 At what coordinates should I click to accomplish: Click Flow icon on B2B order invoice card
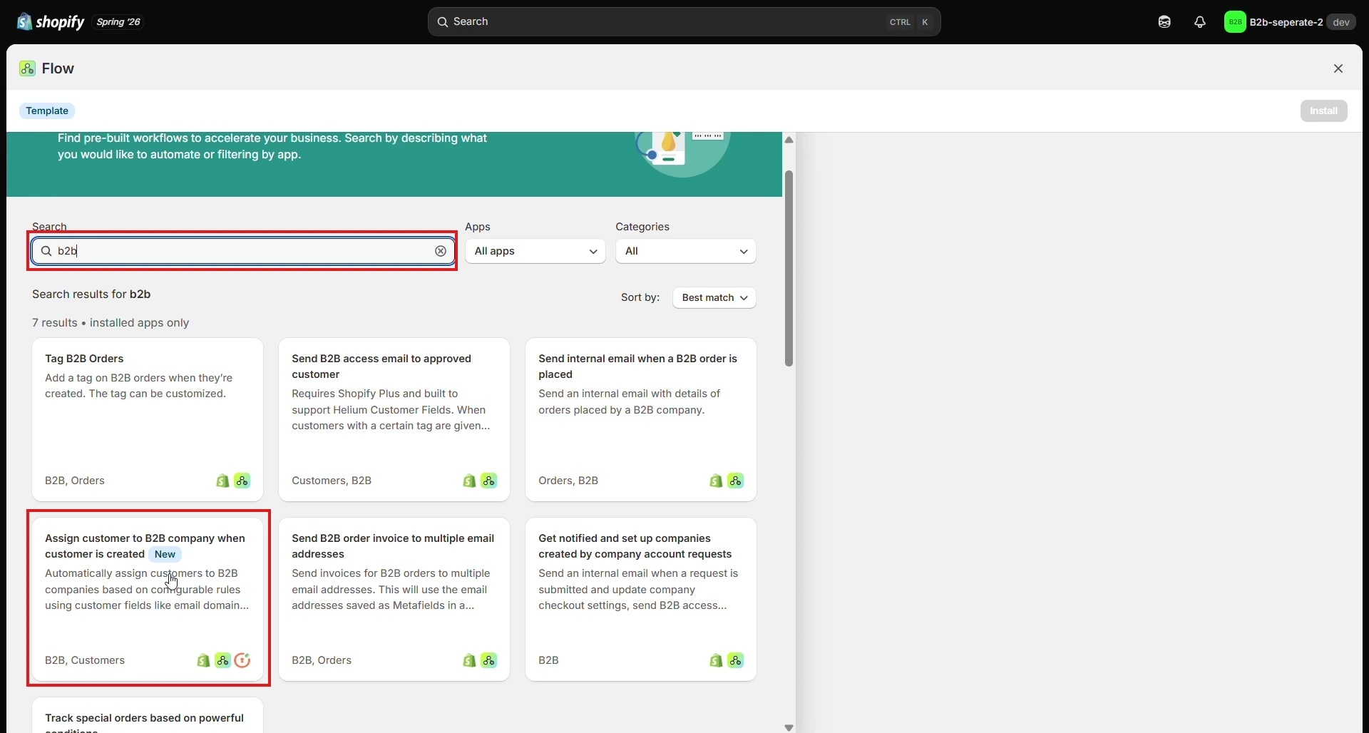(489, 660)
